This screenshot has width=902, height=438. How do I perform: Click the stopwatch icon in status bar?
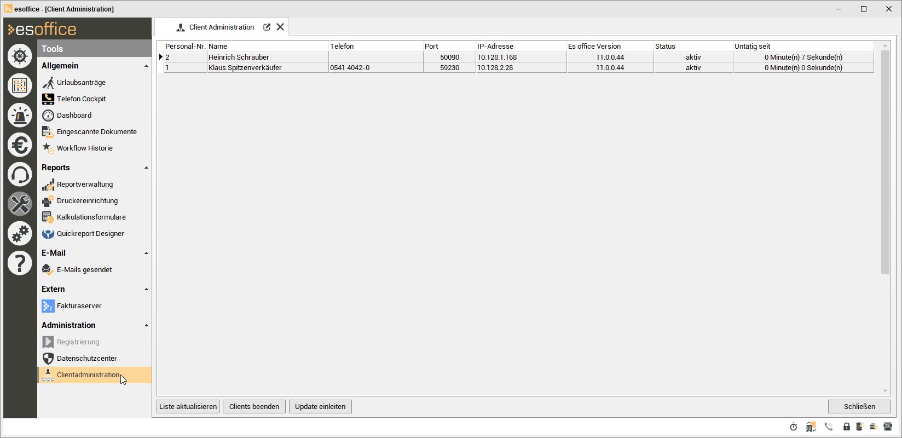click(794, 427)
